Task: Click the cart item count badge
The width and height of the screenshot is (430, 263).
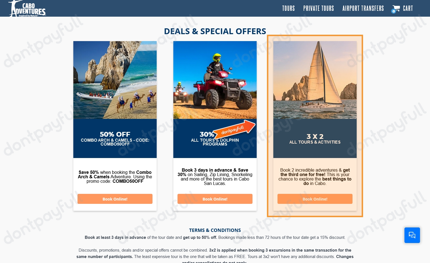Action: pos(393,11)
